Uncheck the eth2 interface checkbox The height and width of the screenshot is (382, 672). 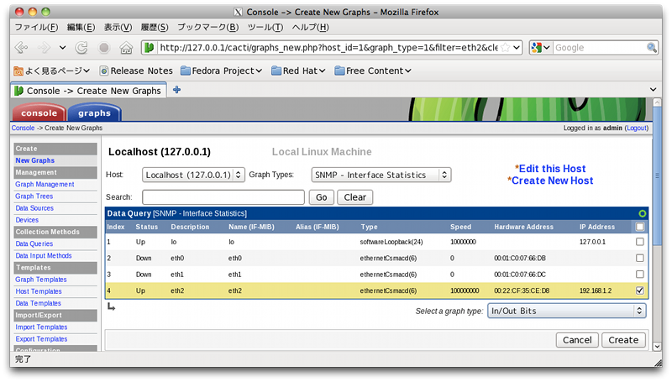(x=640, y=290)
